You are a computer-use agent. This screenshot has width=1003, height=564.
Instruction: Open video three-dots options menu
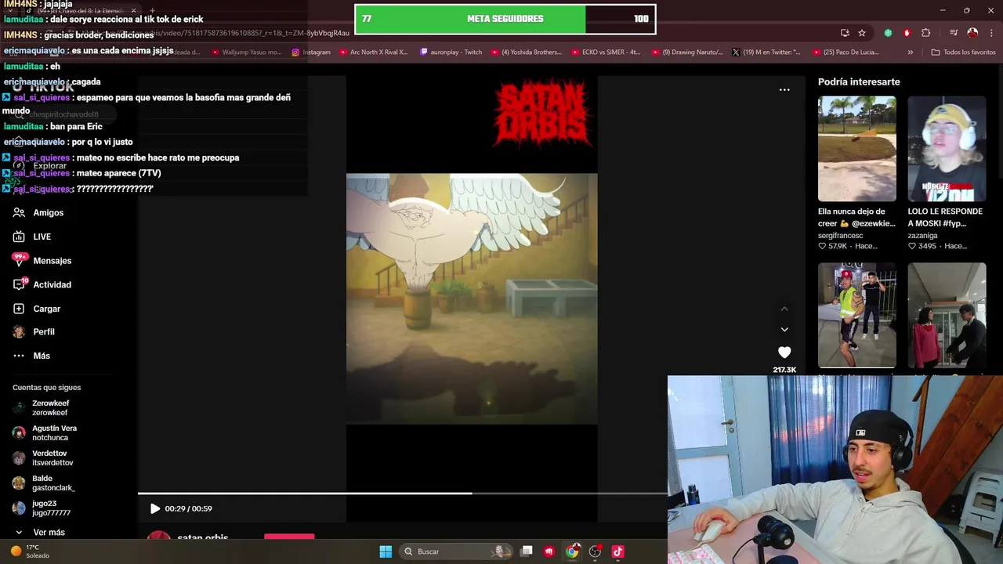point(784,90)
